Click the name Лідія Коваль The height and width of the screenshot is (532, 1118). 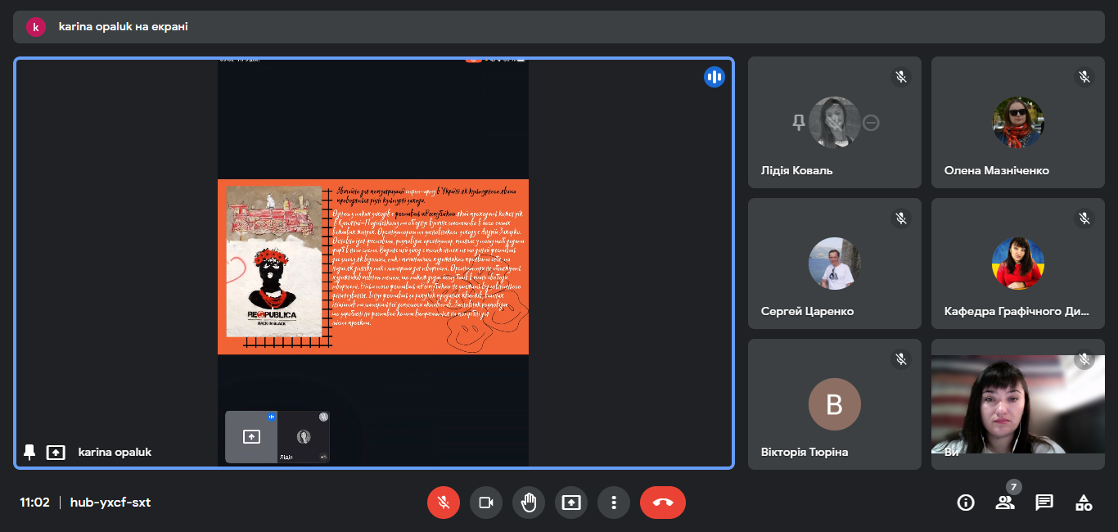point(796,170)
